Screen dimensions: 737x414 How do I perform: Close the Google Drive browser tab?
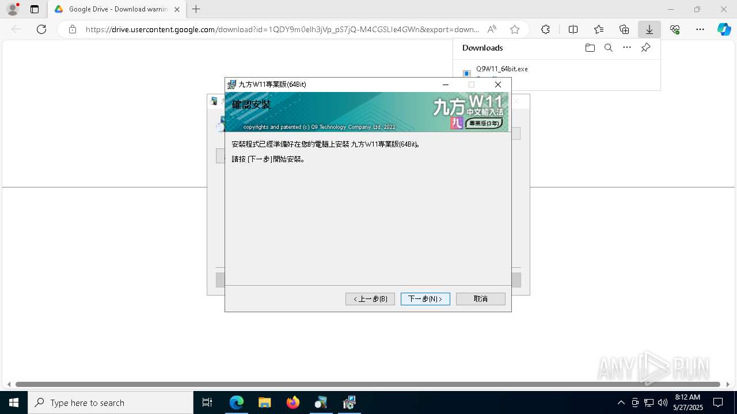(177, 9)
